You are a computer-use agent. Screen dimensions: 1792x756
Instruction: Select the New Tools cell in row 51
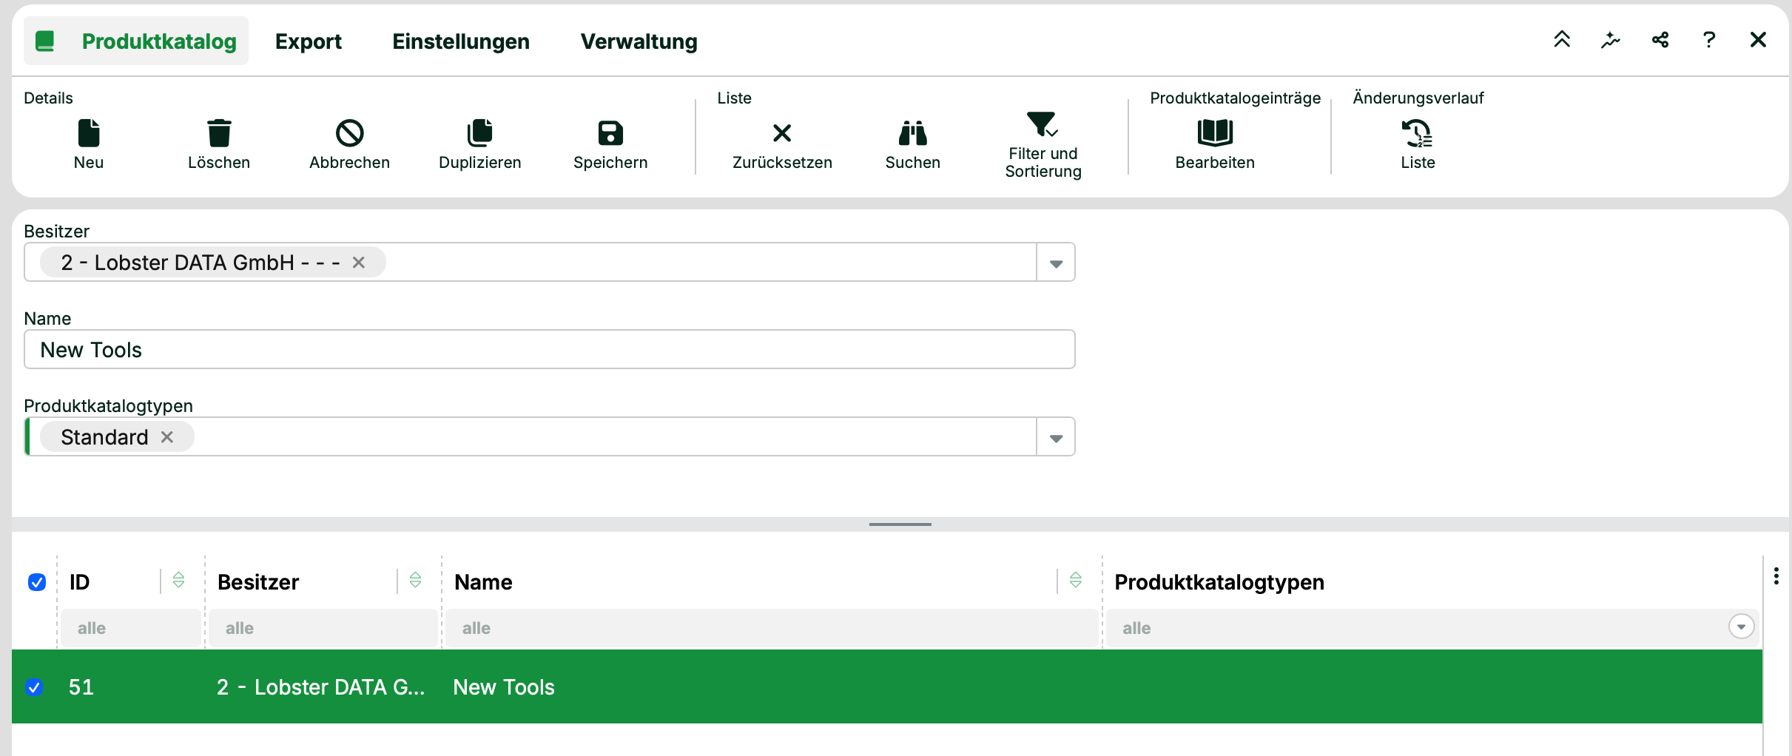point(504,687)
